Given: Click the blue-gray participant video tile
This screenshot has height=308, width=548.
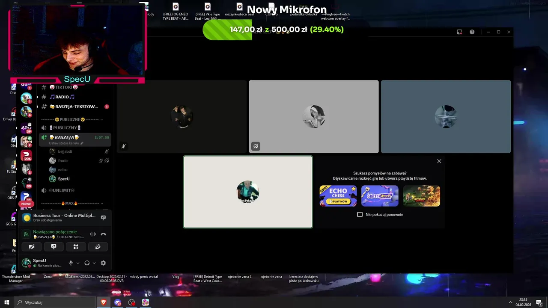Looking at the screenshot, I should coord(446,116).
